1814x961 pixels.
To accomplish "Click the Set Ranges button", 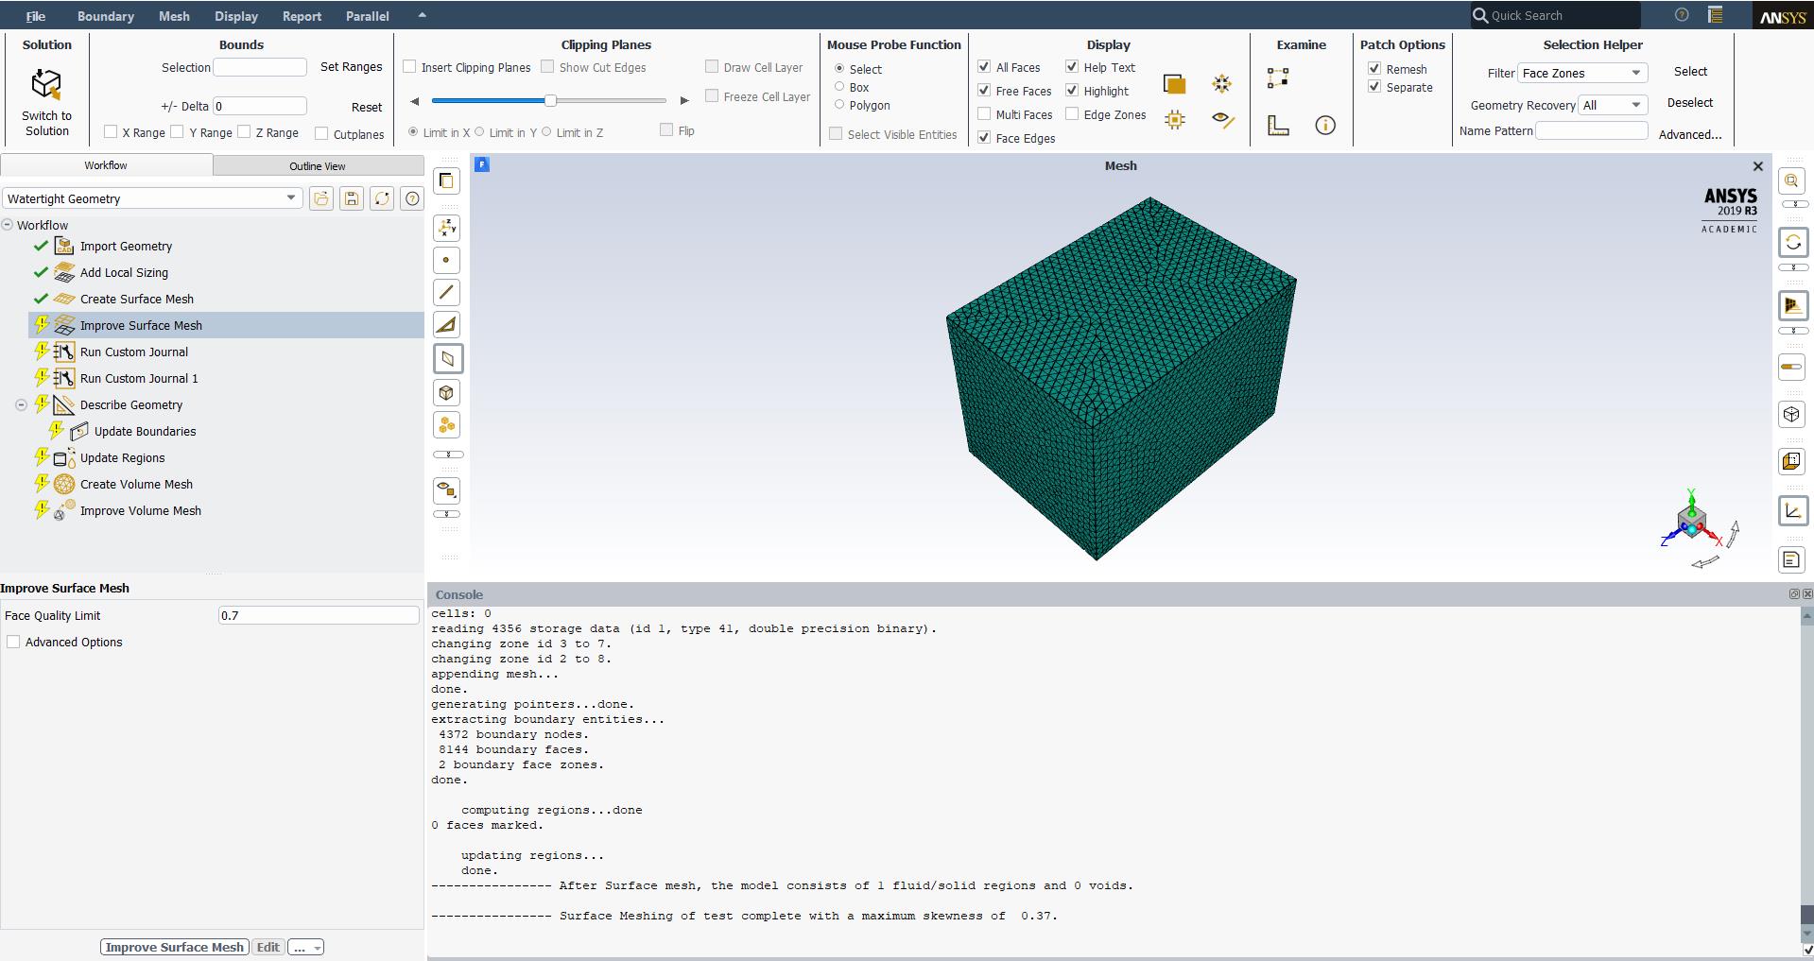I will (352, 66).
